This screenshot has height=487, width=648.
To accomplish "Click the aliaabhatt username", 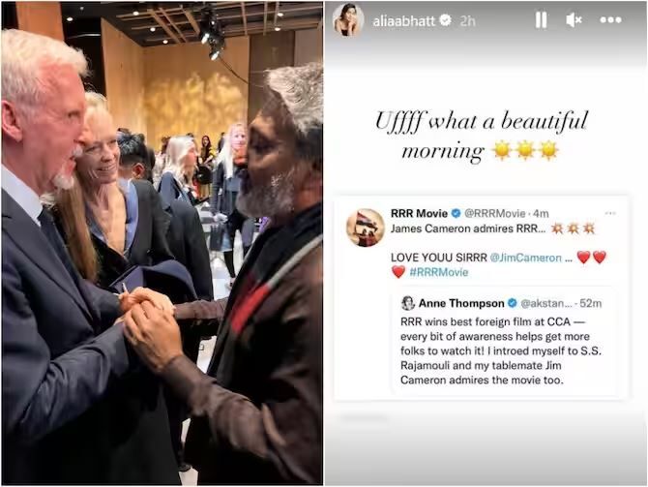I will (403, 20).
